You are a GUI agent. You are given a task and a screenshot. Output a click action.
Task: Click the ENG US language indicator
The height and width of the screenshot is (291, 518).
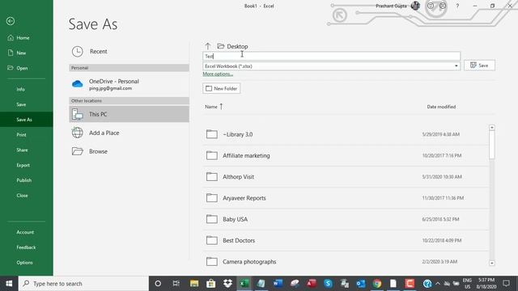point(467,284)
